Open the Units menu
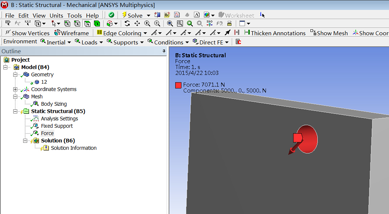This screenshot has height=214, width=389. (x=56, y=15)
